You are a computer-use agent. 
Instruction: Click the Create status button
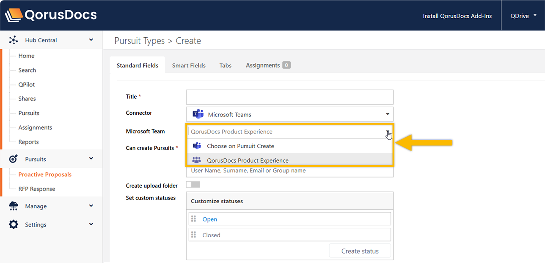360,251
